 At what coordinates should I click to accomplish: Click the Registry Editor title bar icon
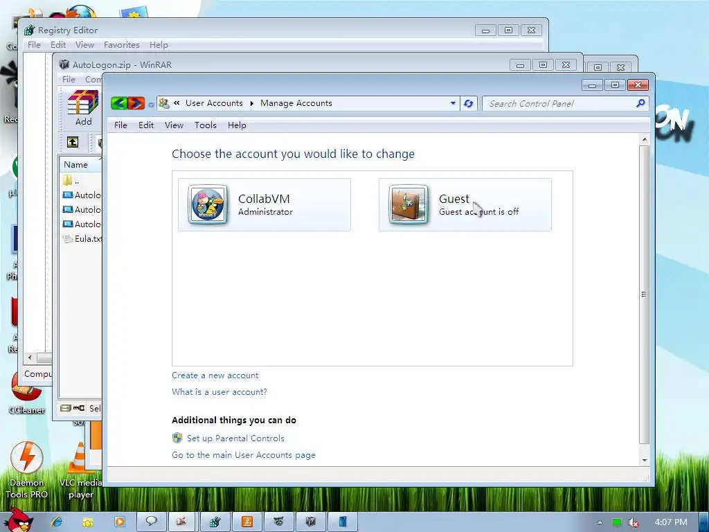point(29,30)
